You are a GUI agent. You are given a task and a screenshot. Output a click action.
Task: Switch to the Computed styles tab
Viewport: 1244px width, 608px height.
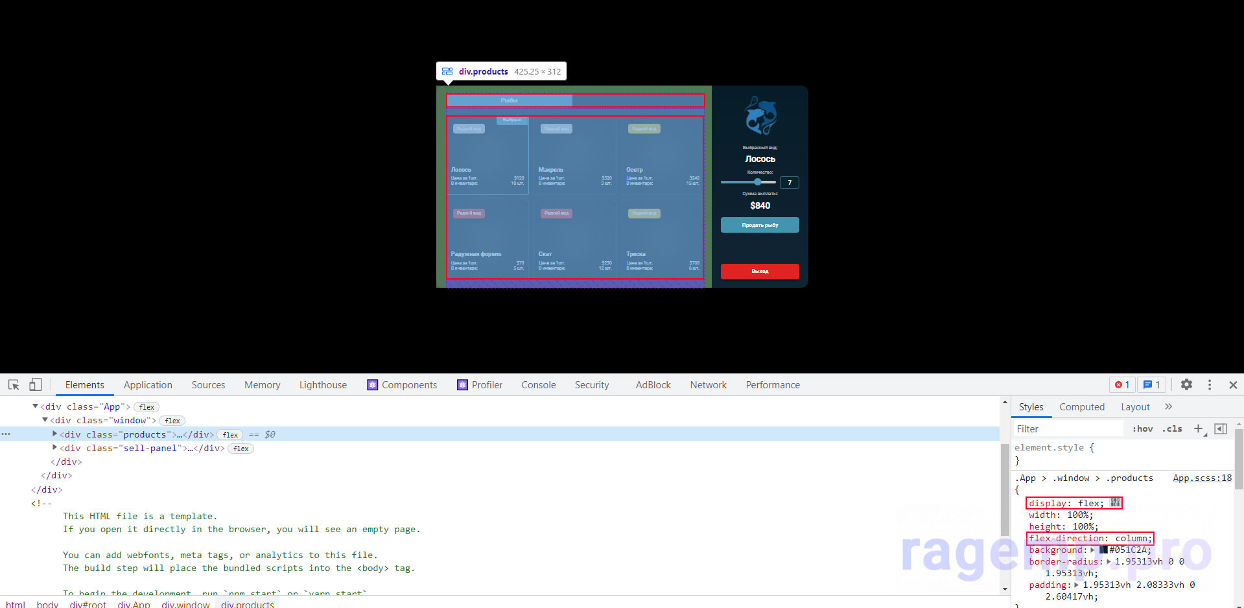coord(1082,406)
